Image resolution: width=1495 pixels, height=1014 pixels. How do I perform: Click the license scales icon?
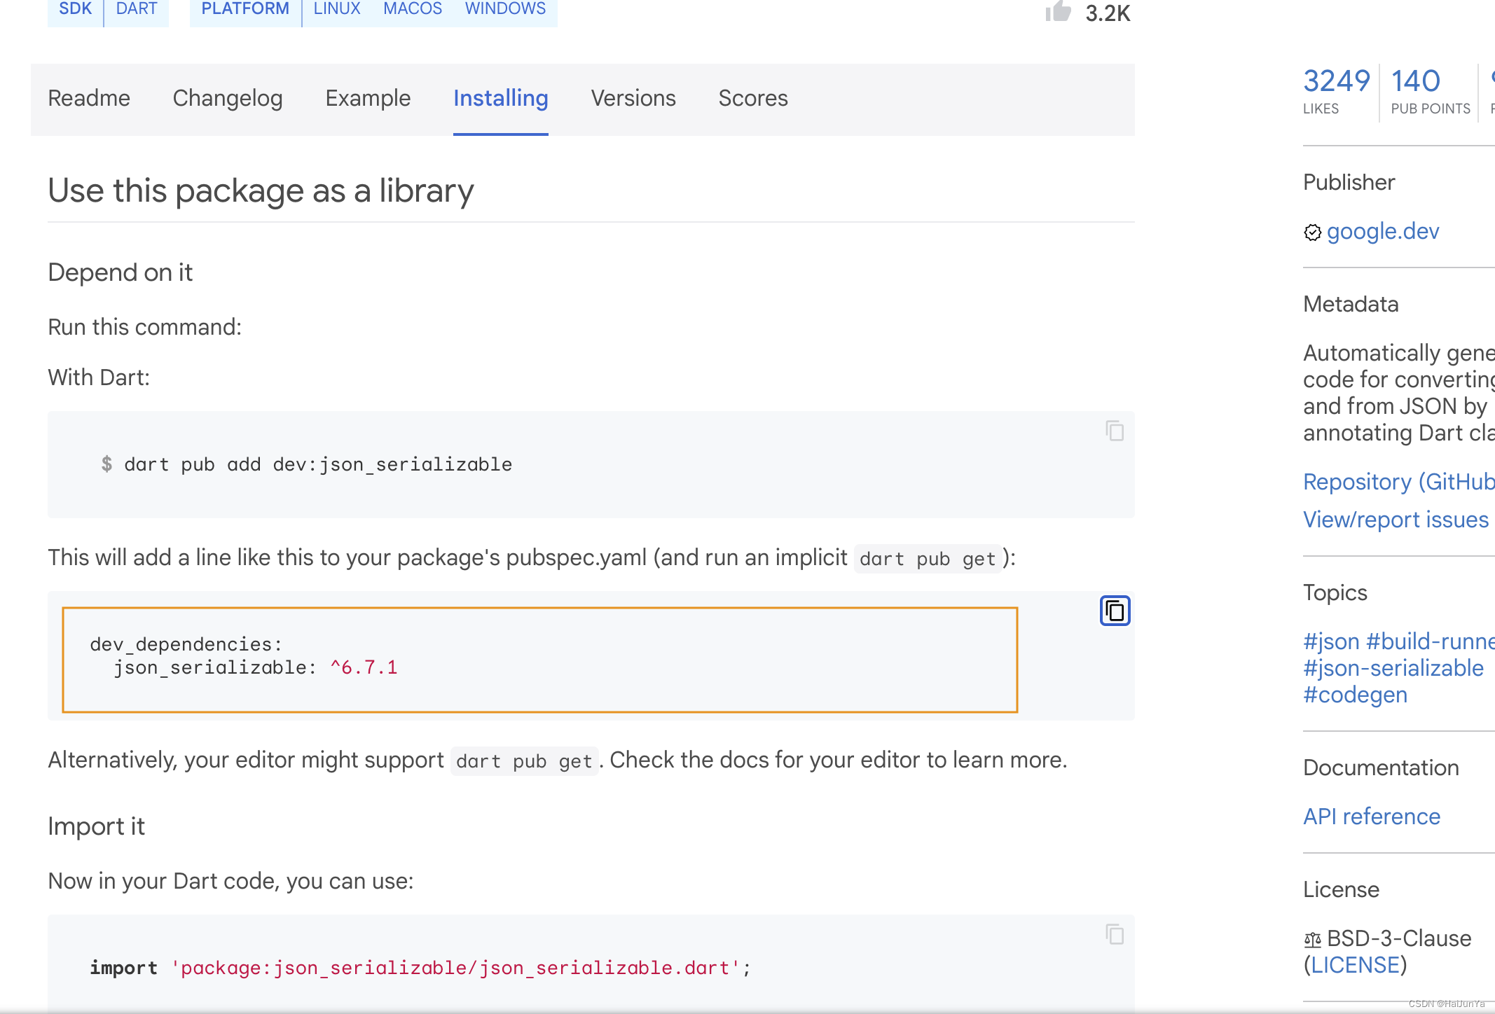coord(1312,939)
